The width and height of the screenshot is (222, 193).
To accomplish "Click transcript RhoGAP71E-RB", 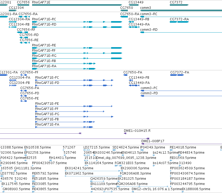I will pos(64,64).
